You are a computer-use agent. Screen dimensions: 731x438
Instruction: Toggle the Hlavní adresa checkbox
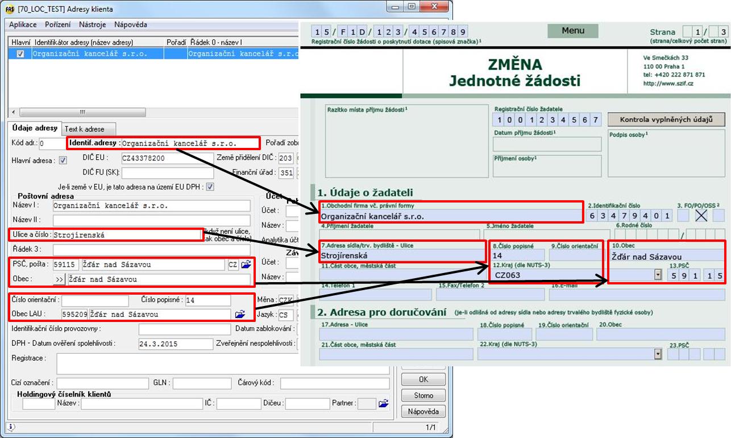click(x=63, y=160)
